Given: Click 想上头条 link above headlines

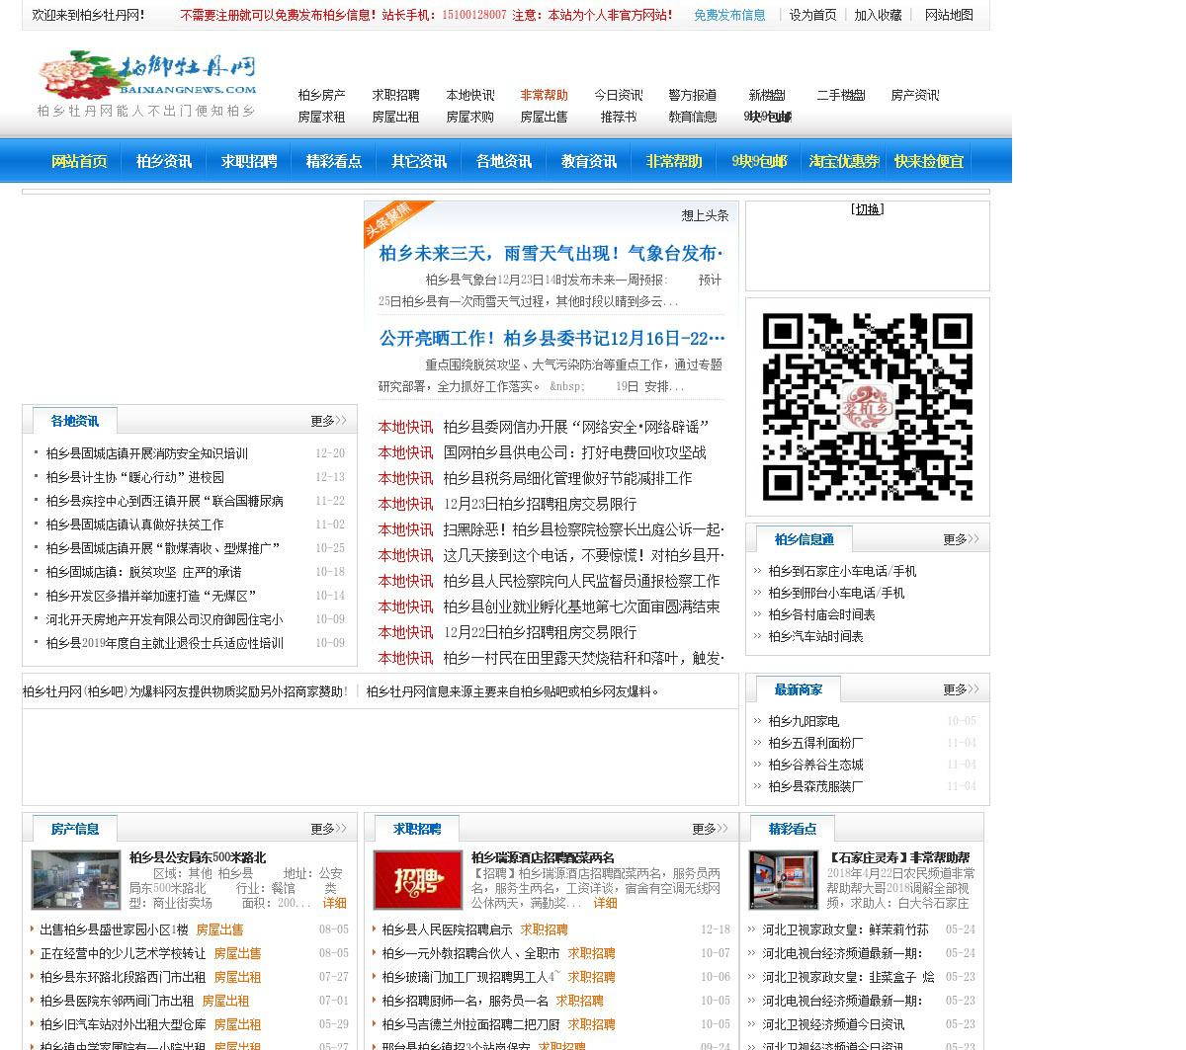Looking at the screenshot, I should (705, 215).
